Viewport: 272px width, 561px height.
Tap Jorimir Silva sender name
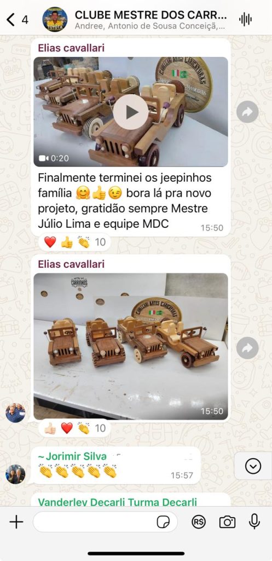(73, 456)
